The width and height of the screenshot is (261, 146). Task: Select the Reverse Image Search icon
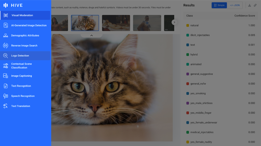[x=6, y=46]
